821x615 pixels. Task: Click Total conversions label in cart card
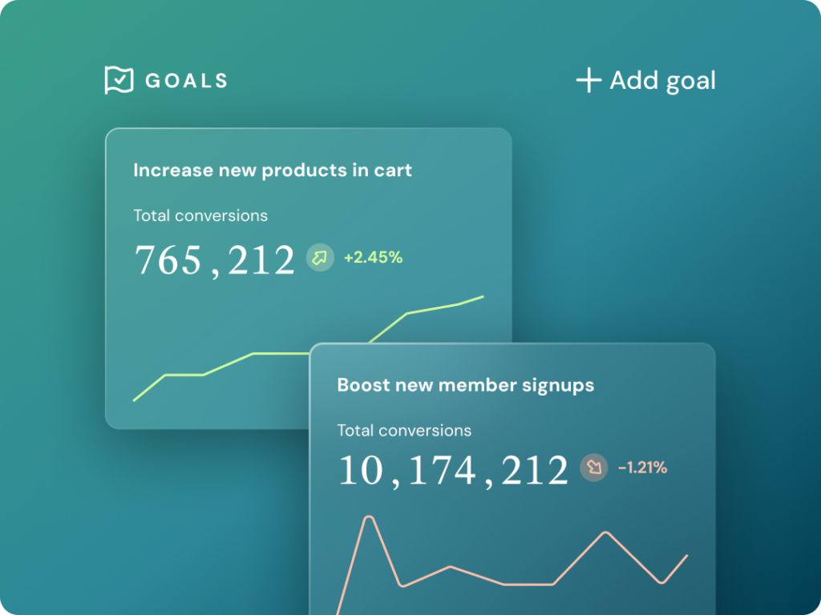[200, 215]
